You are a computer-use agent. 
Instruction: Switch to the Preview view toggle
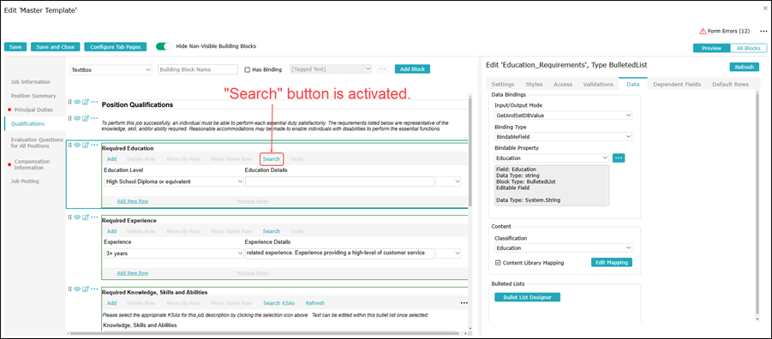click(x=711, y=48)
